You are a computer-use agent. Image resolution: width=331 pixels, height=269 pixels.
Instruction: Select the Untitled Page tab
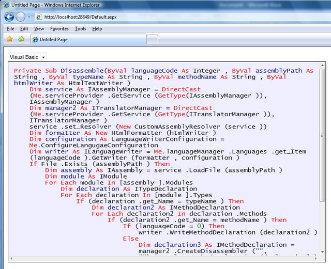[88, 39]
